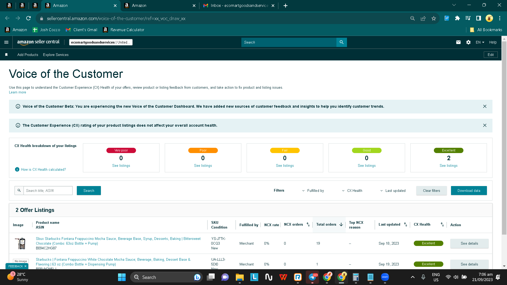Viewport: 507px width, 285px height.
Task: Open the Learn more link
Action: (x=17, y=92)
